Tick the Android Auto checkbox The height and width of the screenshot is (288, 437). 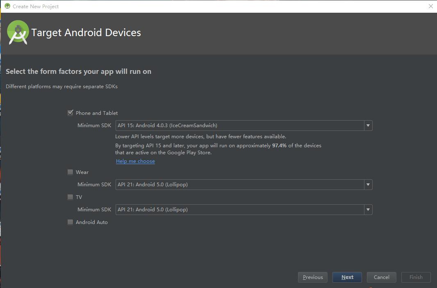[x=71, y=222]
